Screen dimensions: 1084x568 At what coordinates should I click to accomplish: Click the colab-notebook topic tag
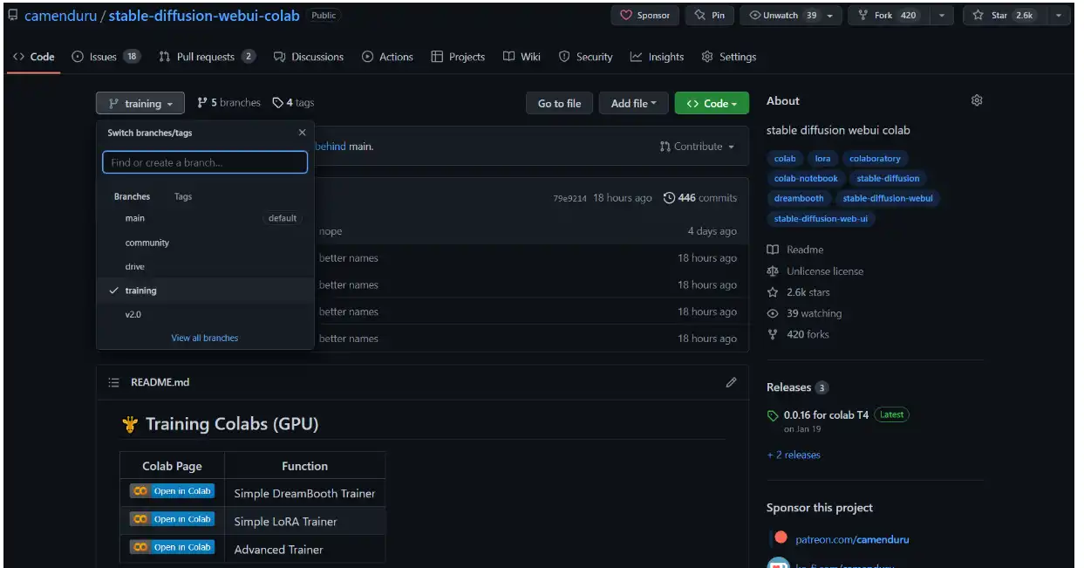click(806, 179)
